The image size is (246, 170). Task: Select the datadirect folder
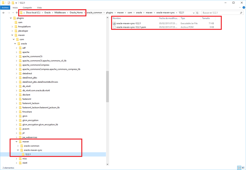pyautogui.click(x=27, y=73)
